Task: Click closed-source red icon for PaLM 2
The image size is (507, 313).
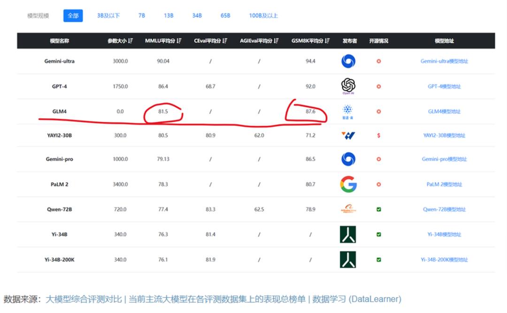Action: 379,184
